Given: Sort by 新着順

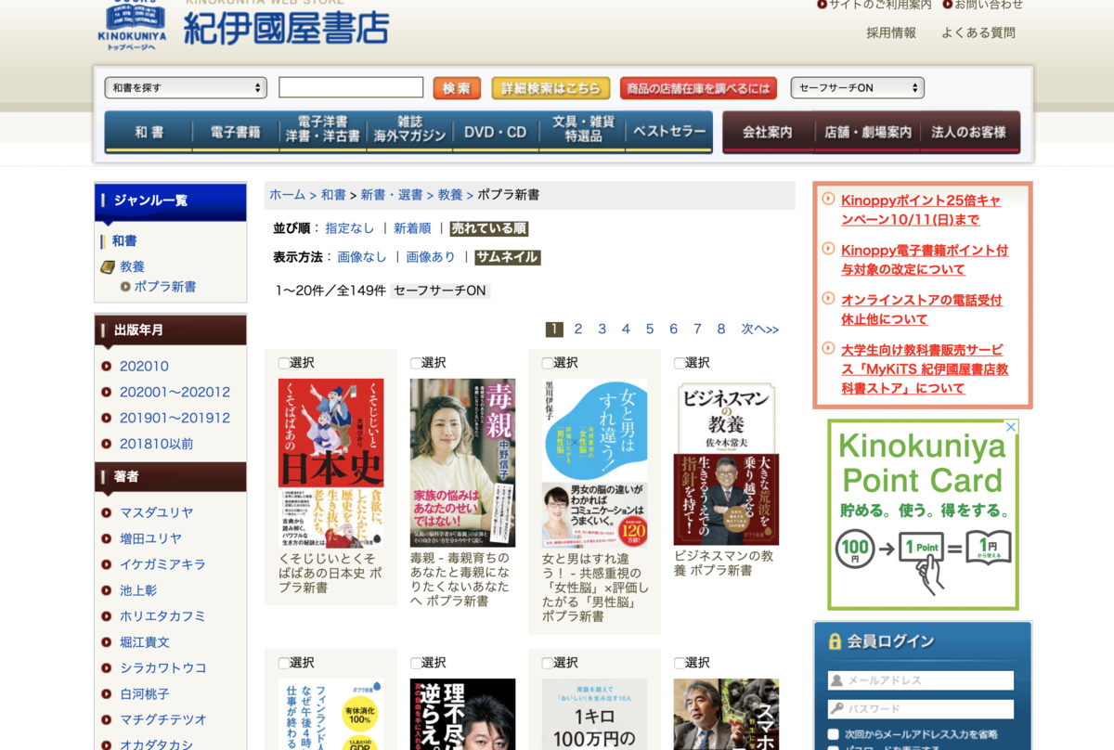Looking at the screenshot, I should coord(412,228).
